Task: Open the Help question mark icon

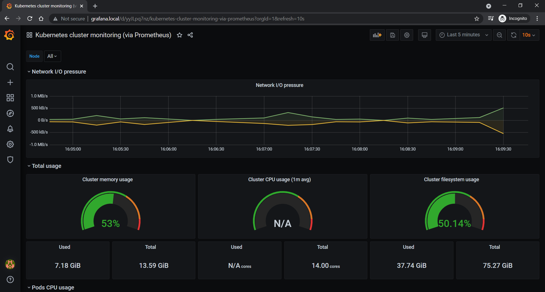Action: click(10, 280)
